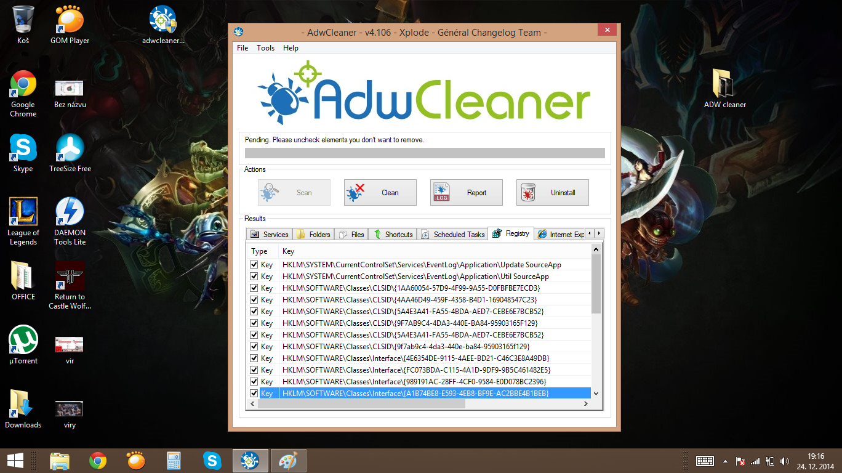This screenshot has width=842, height=473.
Task: Click the horizontal scroll-right arrow in results
Action: pyautogui.click(x=586, y=404)
